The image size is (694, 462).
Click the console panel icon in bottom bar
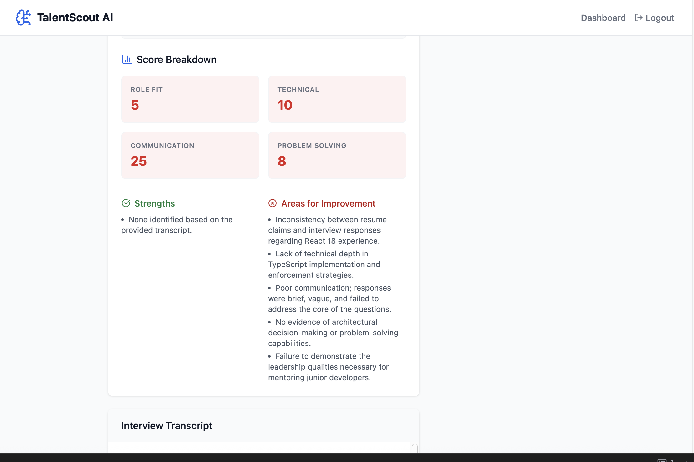tap(662, 460)
